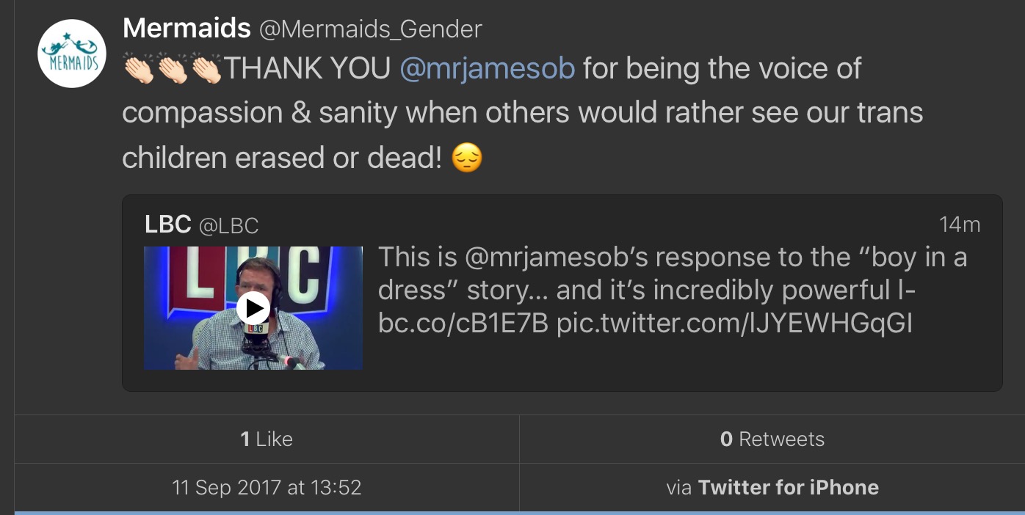Play the LBC video
The width and height of the screenshot is (1025, 515).
(253, 308)
